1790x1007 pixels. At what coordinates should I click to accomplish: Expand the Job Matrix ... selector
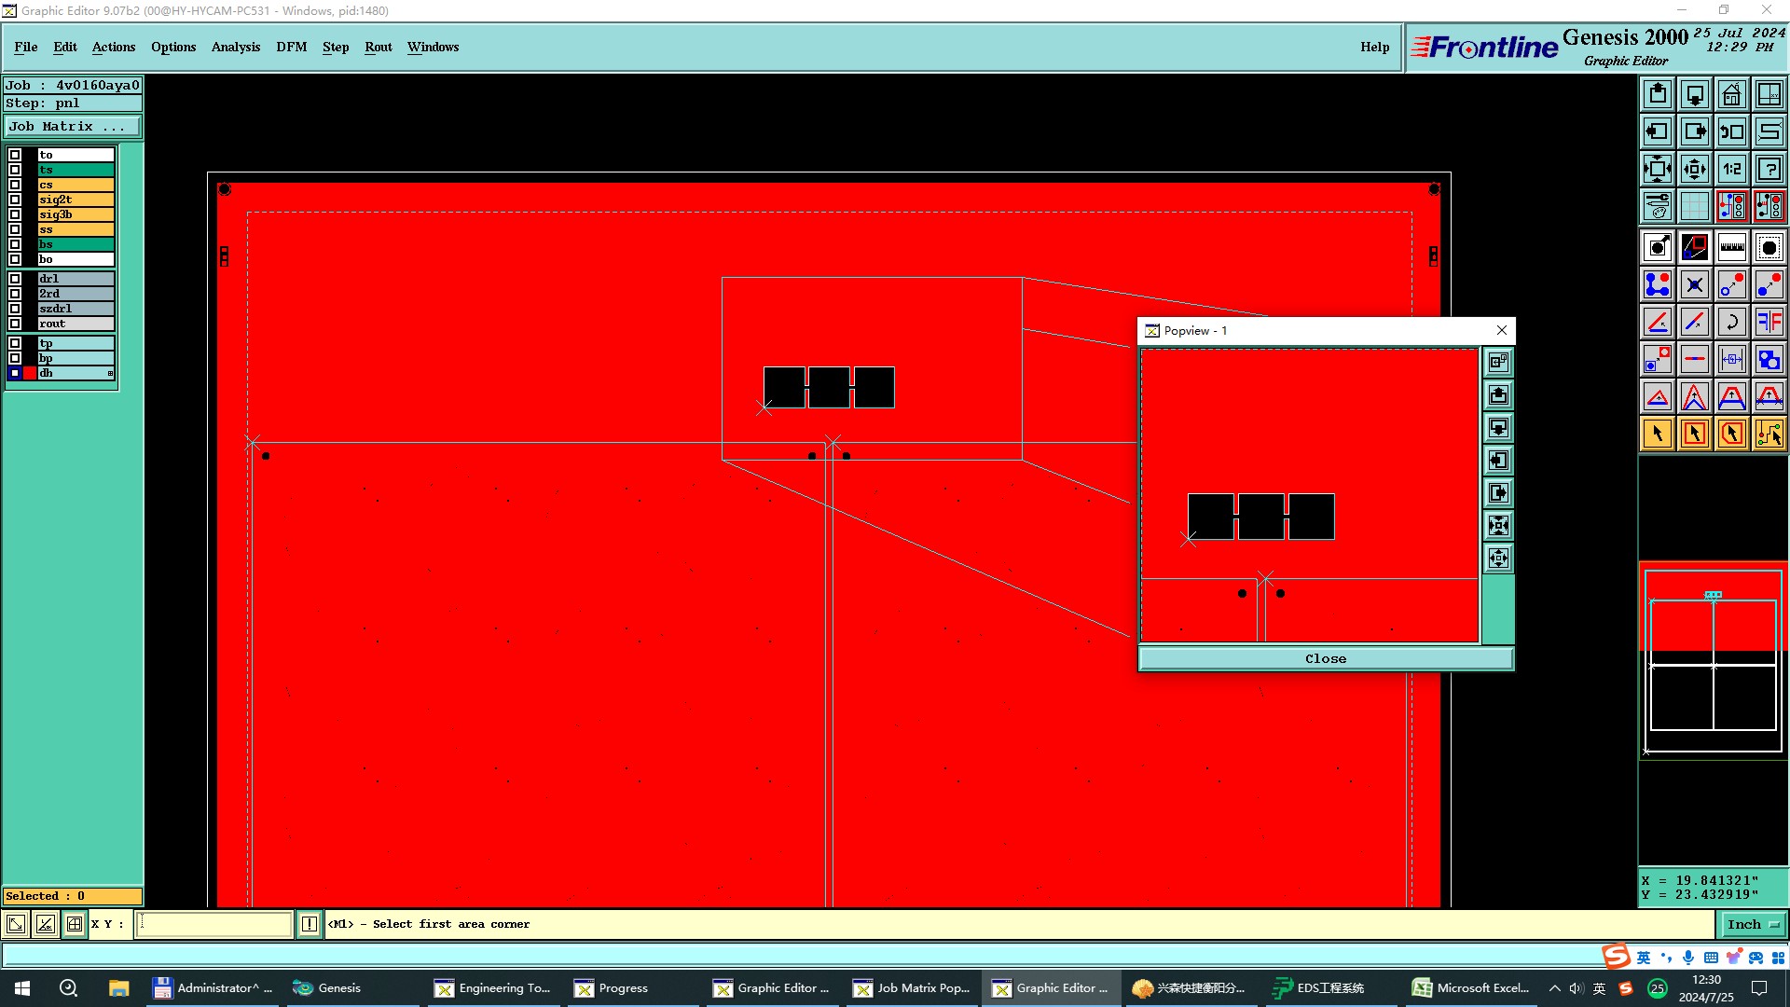[x=73, y=127]
